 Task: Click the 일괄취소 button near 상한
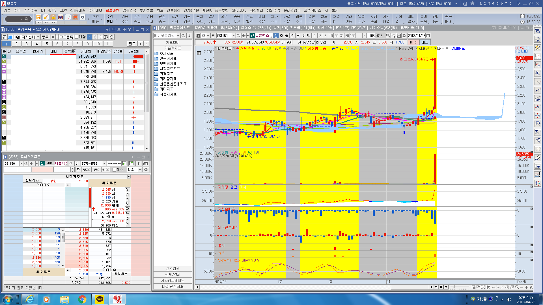tap(32, 181)
